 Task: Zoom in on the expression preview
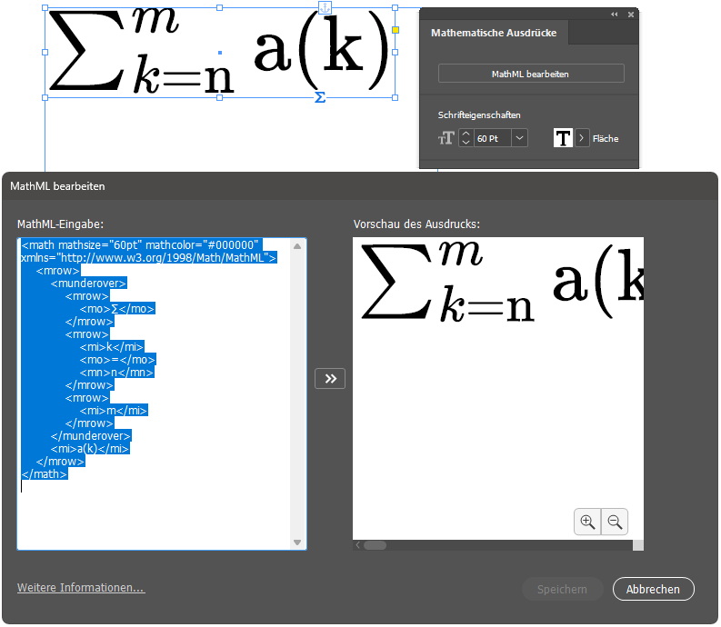click(587, 522)
